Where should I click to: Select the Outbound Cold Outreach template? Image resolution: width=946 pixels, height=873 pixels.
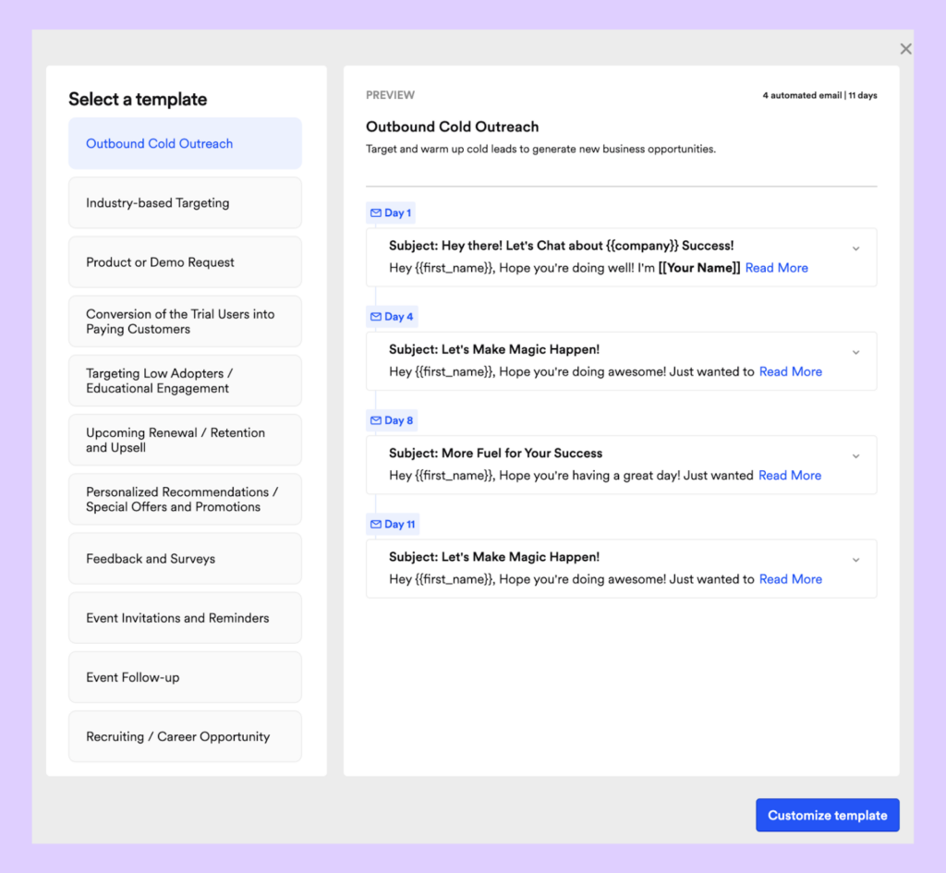[x=185, y=143]
